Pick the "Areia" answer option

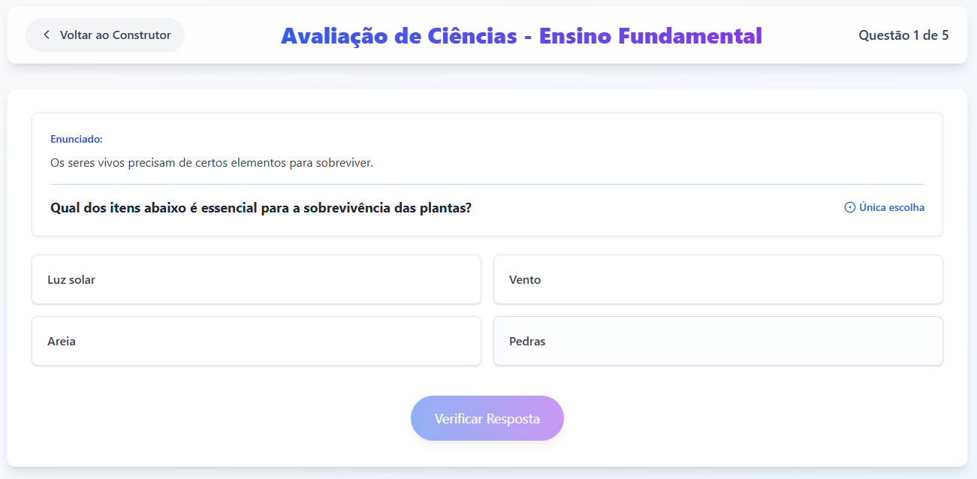point(256,342)
